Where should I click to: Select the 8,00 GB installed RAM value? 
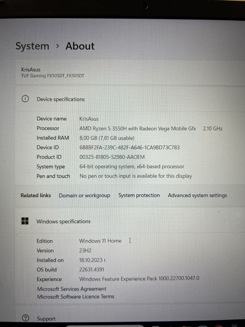(107, 138)
